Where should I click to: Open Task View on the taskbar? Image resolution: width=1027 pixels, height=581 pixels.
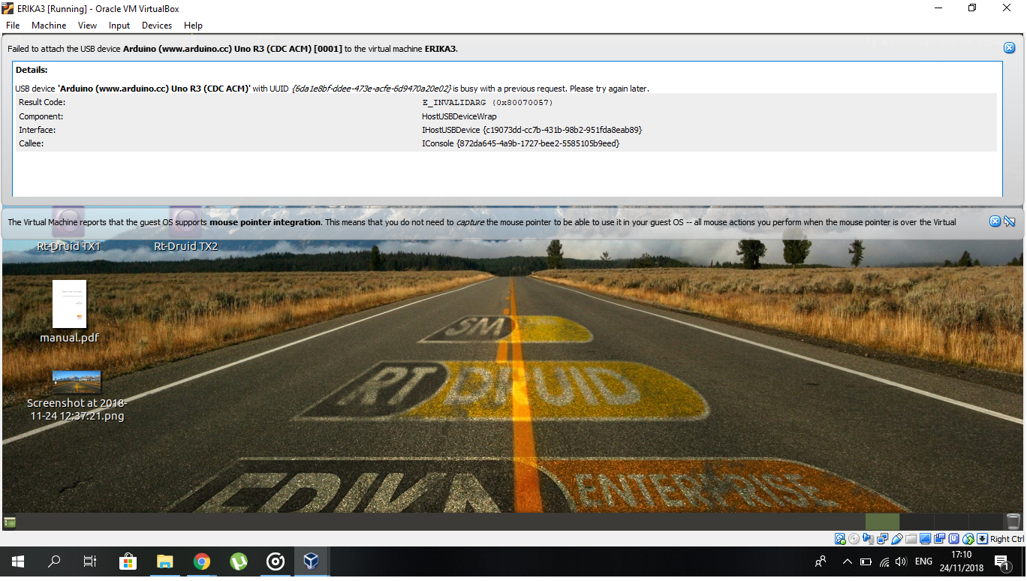click(90, 561)
